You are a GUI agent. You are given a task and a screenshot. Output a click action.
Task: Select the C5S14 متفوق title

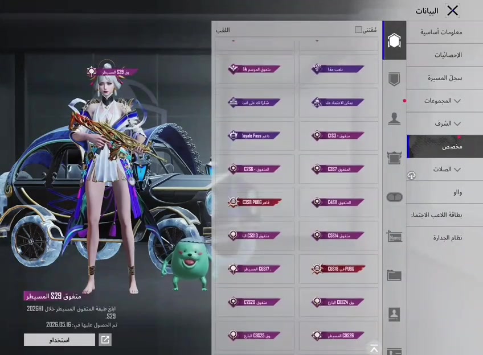(338, 236)
